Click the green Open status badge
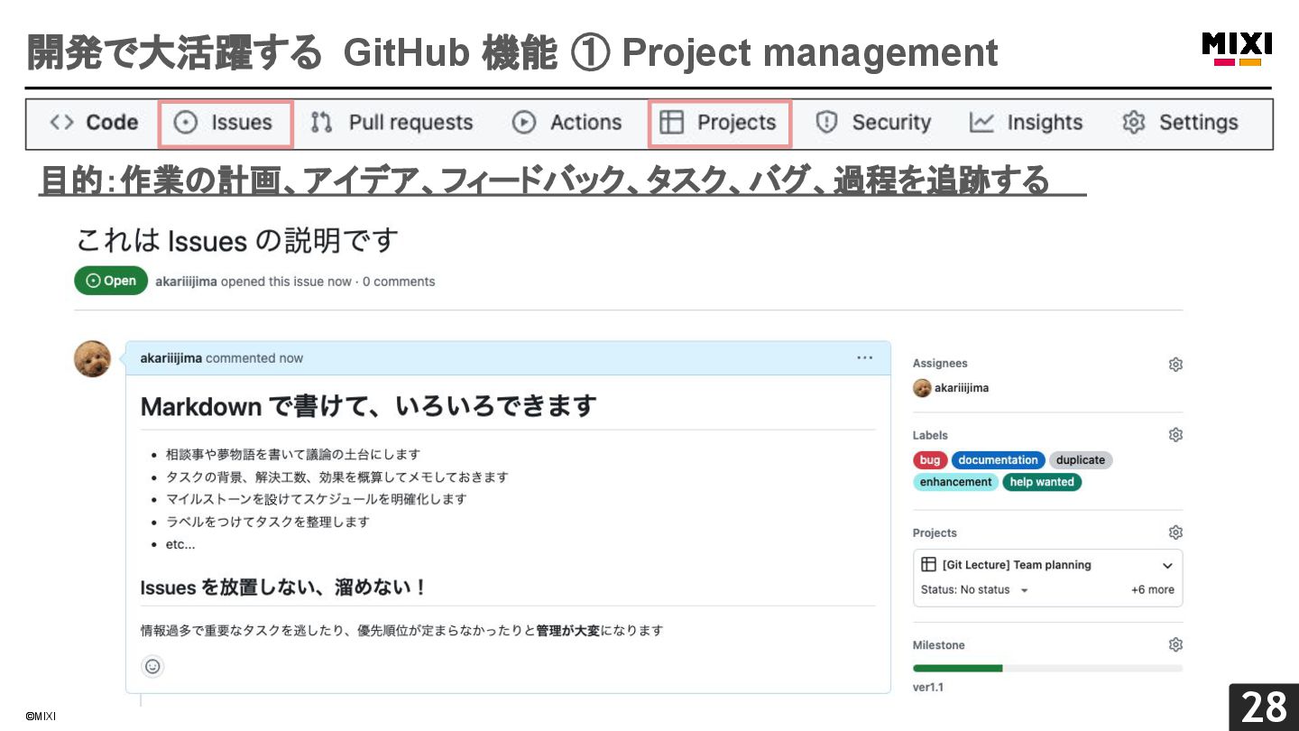1299x731 pixels. pyautogui.click(x=111, y=281)
